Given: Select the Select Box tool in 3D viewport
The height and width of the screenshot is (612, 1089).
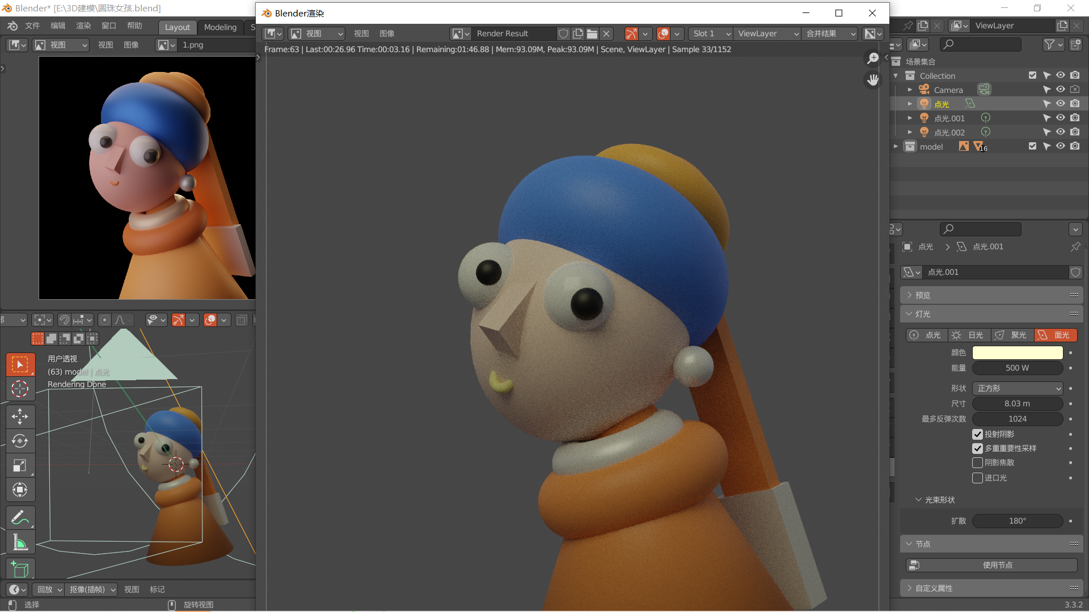Looking at the screenshot, I should (20, 364).
